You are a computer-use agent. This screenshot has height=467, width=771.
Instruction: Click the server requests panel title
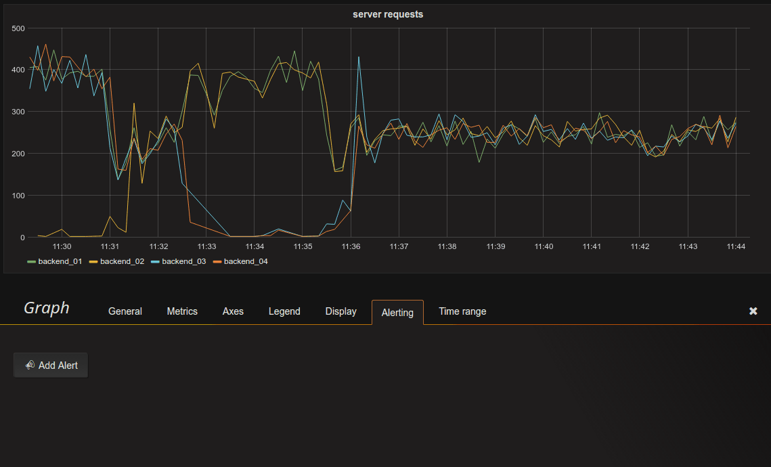[388, 14]
